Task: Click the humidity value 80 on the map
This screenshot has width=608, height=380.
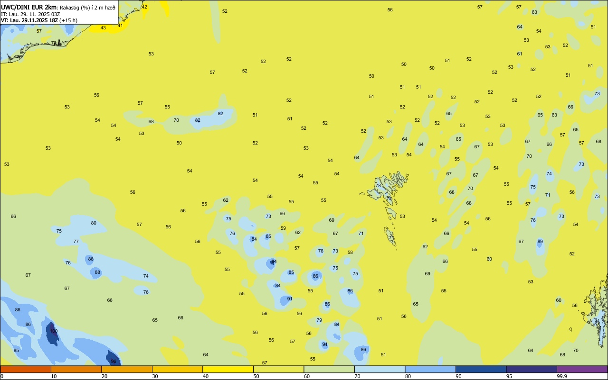Action: click(94, 223)
